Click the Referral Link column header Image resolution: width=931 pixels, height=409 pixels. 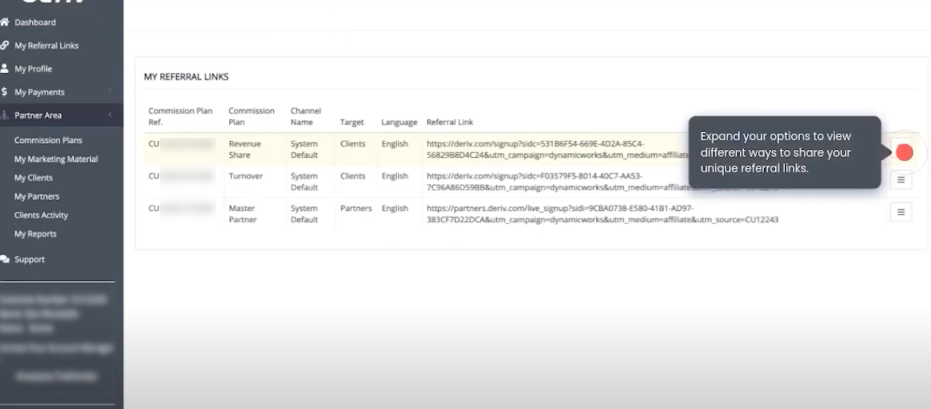click(450, 122)
